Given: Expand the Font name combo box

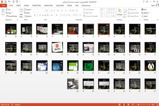Looking at the screenshot, I should point(45,10).
